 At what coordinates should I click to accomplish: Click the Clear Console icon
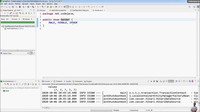161,81
